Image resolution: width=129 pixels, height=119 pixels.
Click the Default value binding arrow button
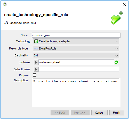point(36,69)
